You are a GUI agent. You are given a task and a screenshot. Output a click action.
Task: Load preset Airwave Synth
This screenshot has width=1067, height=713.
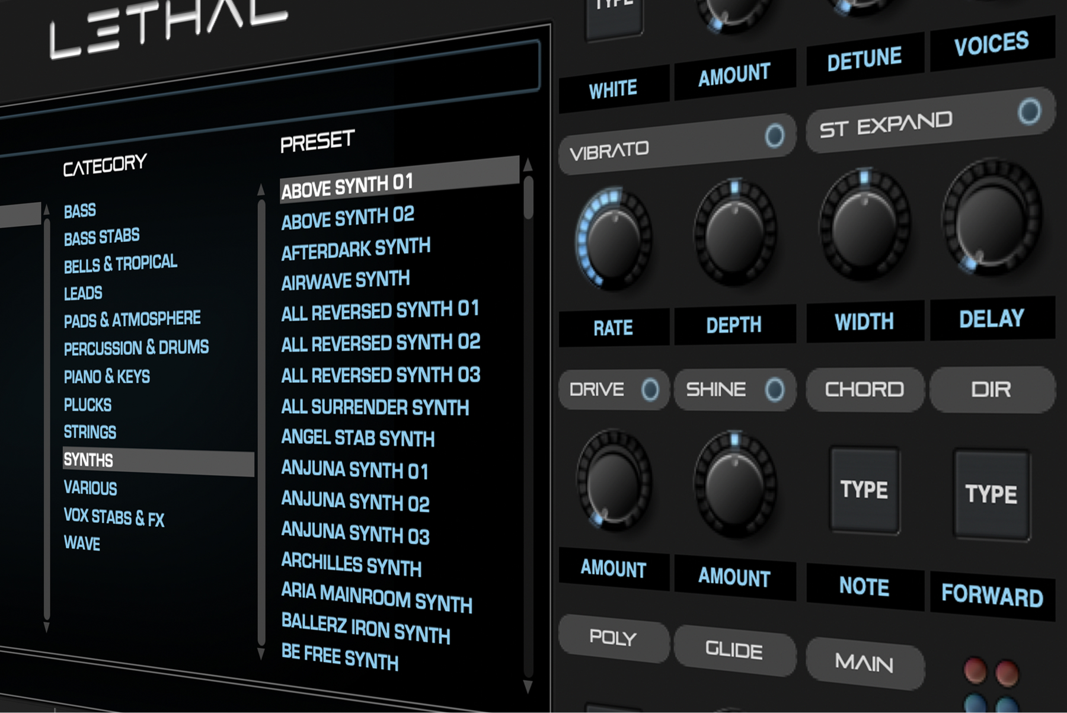tap(346, 280)
